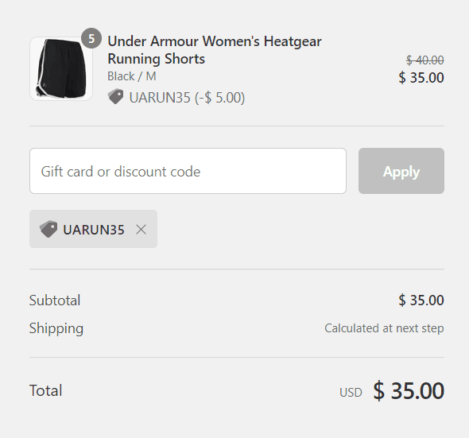This screenshot has width=469, height=438.
Task: Click the struck-through $ 40.00 original price
Action: (x=424, y=60)
